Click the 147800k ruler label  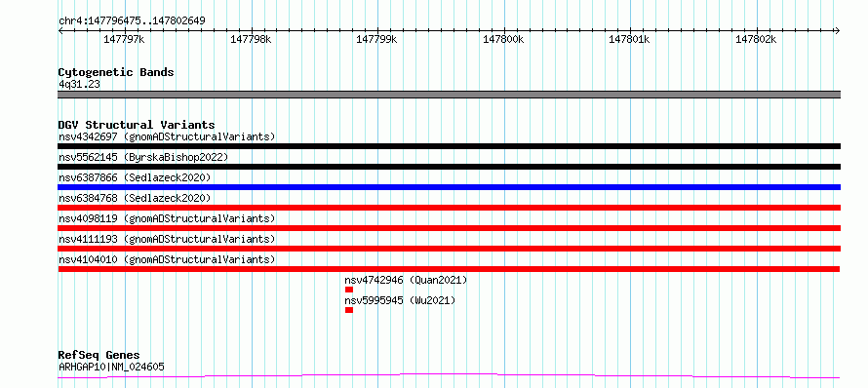coord(503,40)
